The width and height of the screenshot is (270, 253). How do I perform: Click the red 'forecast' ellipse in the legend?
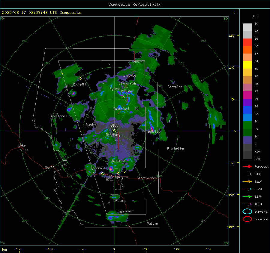point(247,219)
